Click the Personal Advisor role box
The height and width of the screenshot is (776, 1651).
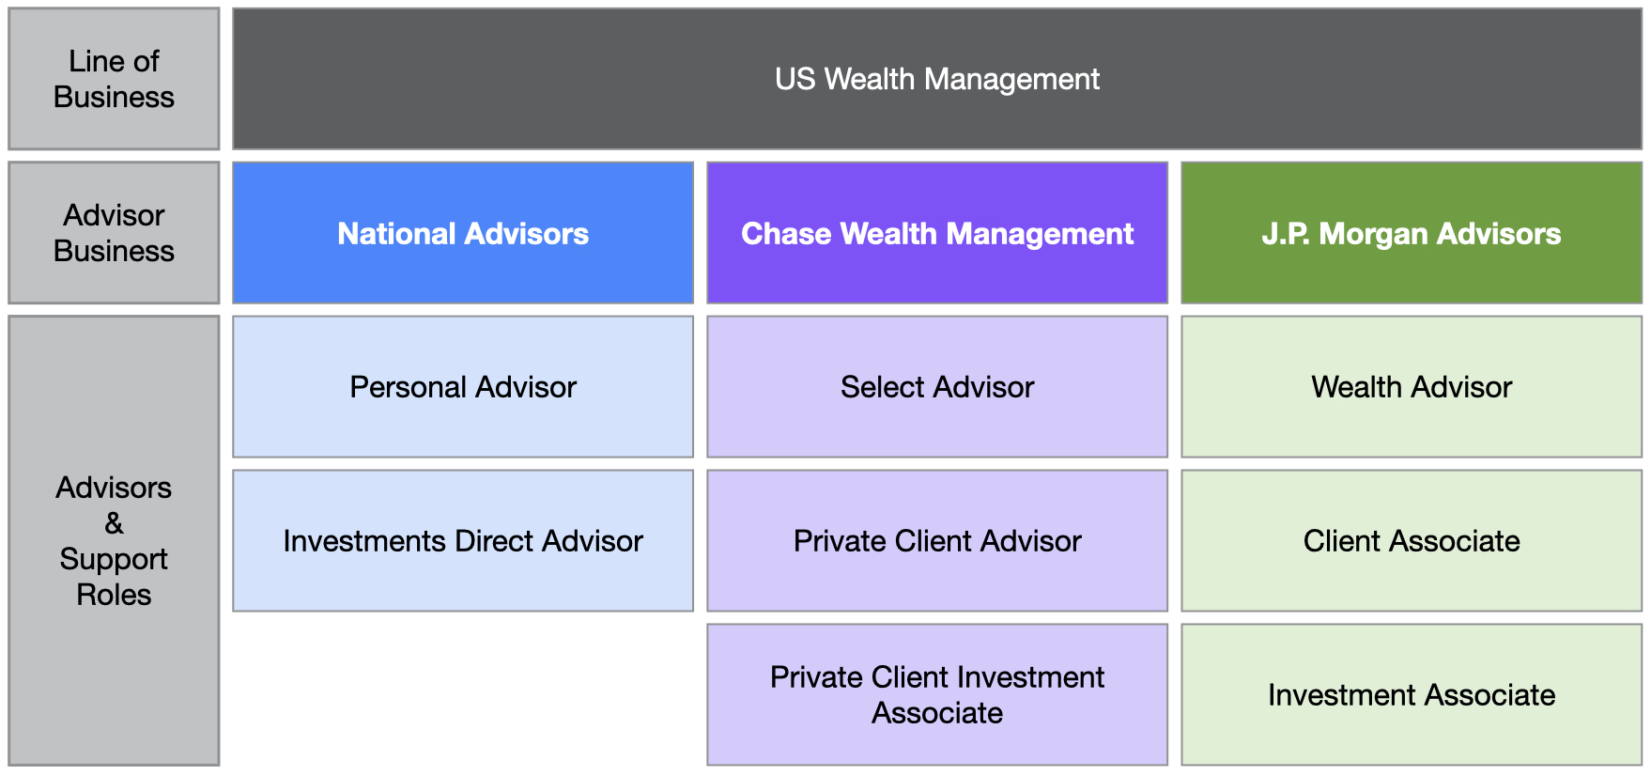point(463,387)
